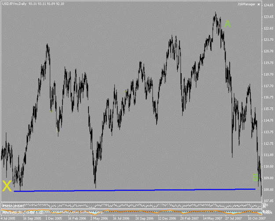Image resolution: width=275 pixels, height=221 pixels.
Task: Click the USDJPYm,Daily chart title text
Action: point(14,4)
